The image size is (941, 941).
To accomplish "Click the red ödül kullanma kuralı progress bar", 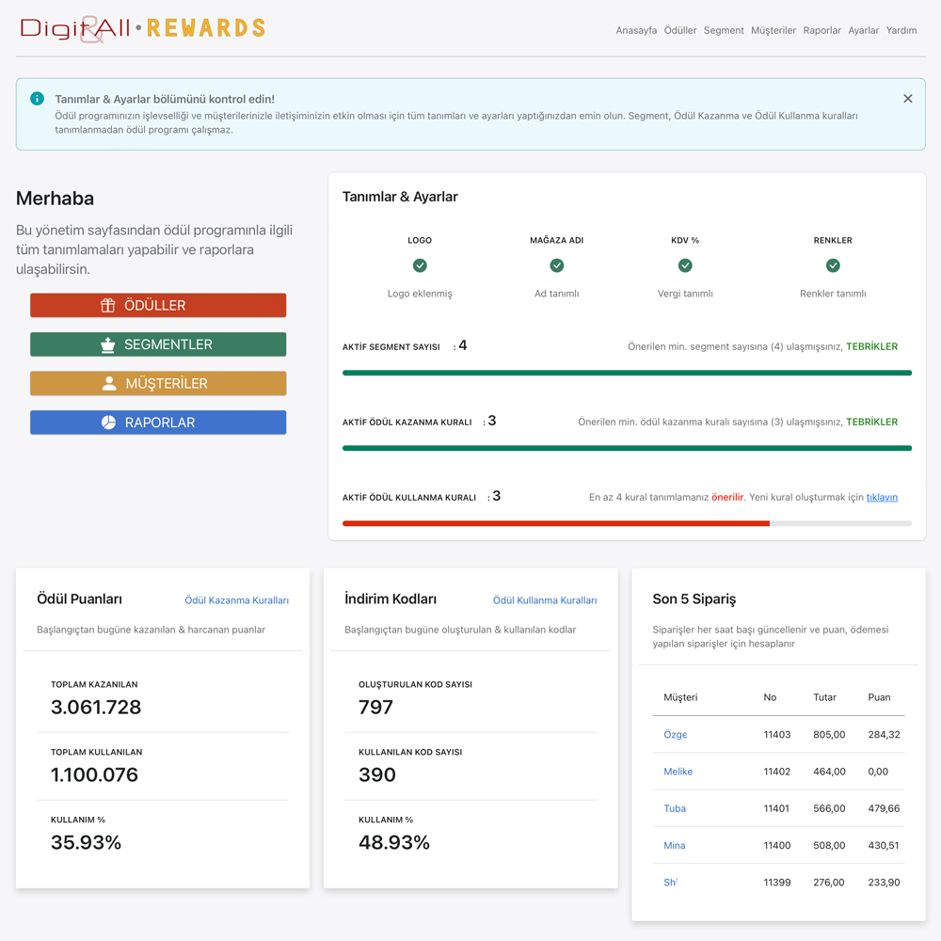I will pos(555,523).
